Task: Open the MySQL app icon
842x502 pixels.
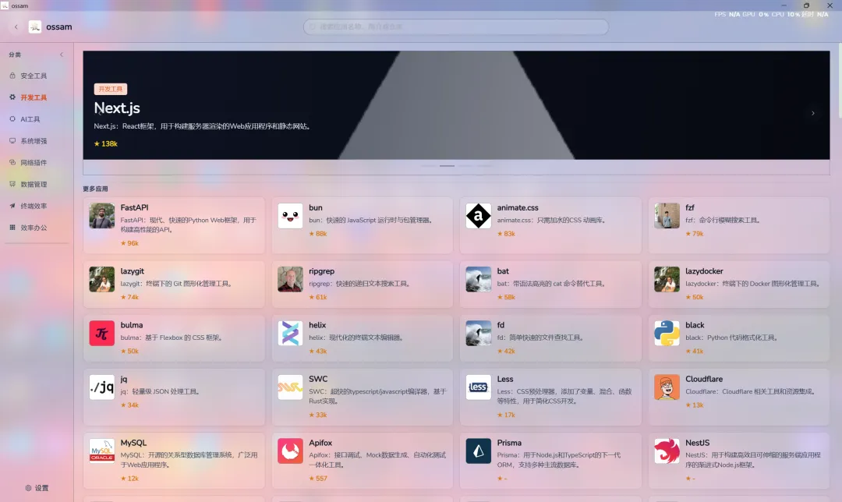Action: [x=101, y=451]
